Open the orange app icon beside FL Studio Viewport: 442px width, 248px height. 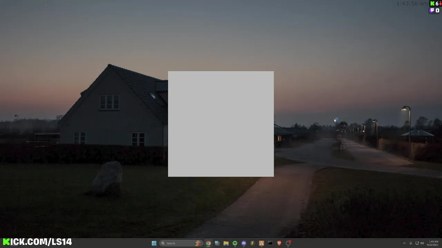(x=261, y=243)
